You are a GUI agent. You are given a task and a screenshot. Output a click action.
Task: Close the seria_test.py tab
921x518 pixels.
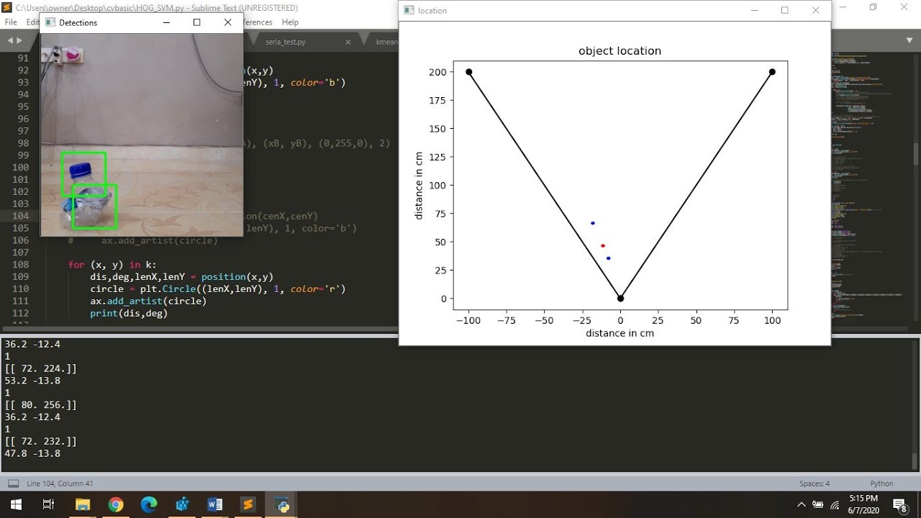tap(348, 42)
